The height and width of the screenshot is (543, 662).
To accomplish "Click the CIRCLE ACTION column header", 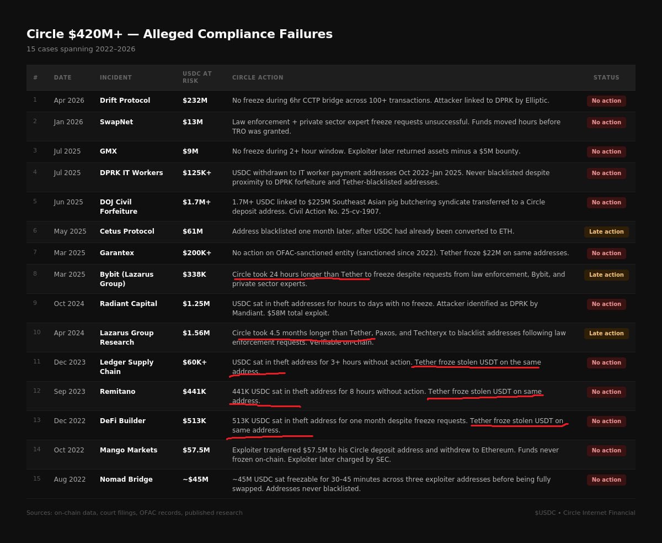I will (258, 78).
